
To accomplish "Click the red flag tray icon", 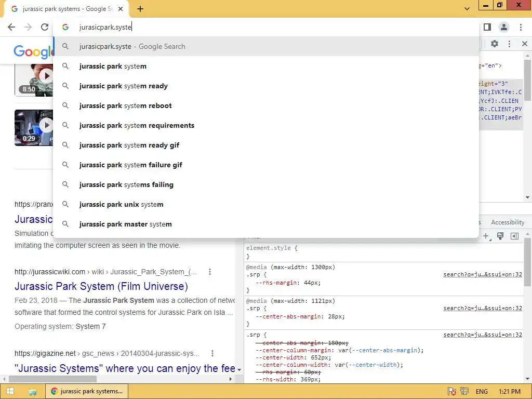I will [451, 392].
